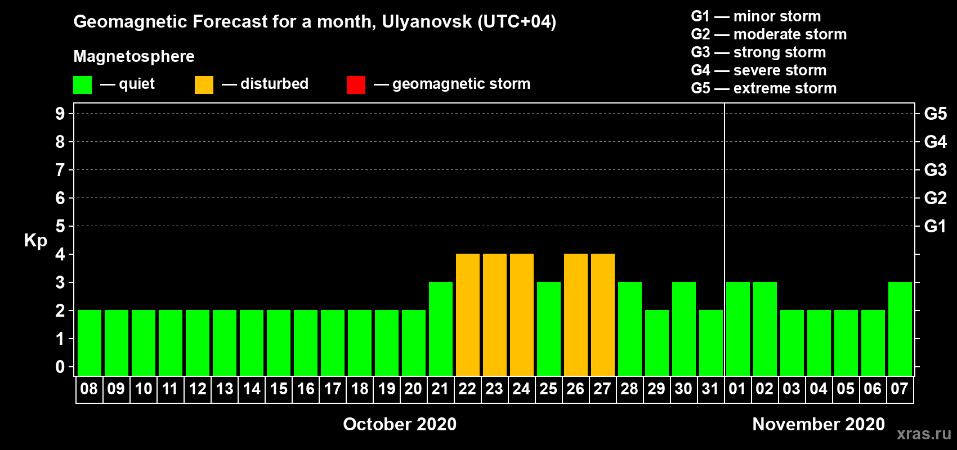
Task: Click date label 10 on the axis
Action: pyautogui.click(x=143, y=389)
